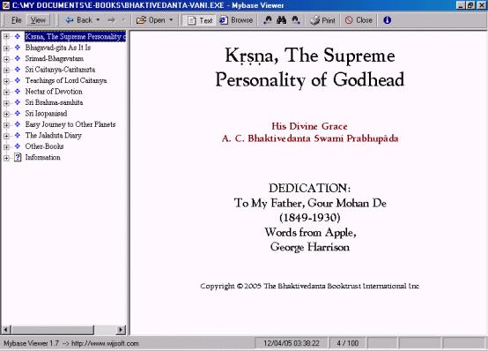
Task: Select Sri Isopanisad in the tree
Action: 46,114
